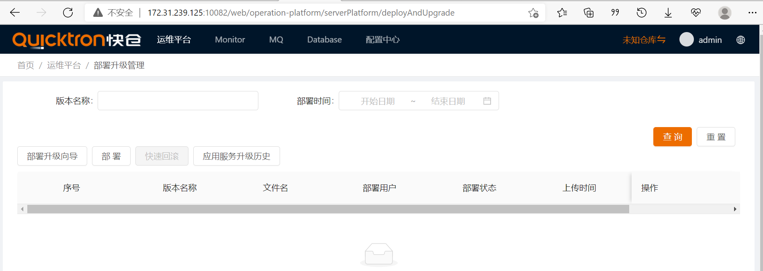
Task: Click the 部署用户 column header
Action: coord(379,188)
